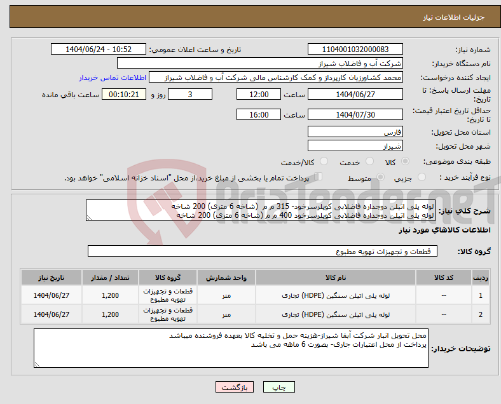501x404 pixels.
Task: Click the گروه کالا field
Action: pos(261,252)
